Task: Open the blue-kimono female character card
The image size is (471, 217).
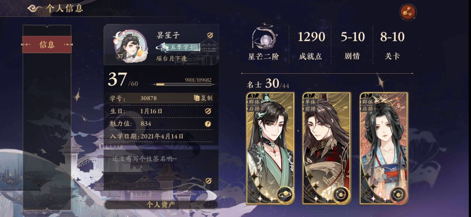Action: click(384, 148)
